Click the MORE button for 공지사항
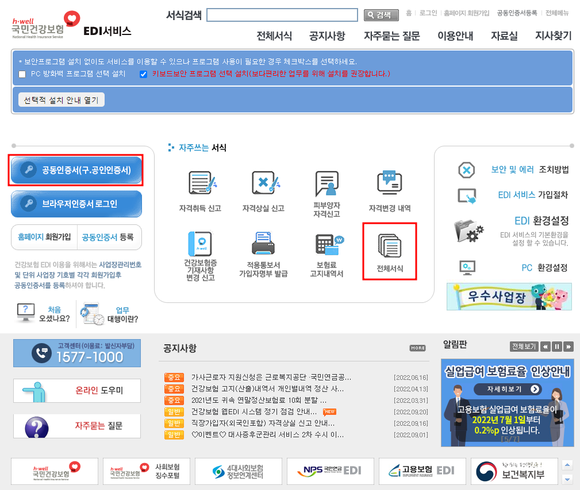This screenshot has height=490, width=580. (x=418, y=348)
